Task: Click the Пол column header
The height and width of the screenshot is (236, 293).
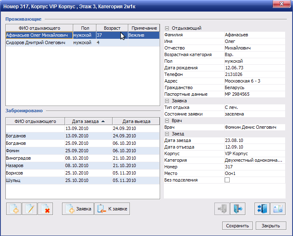Action: click(x=85, y=28)
